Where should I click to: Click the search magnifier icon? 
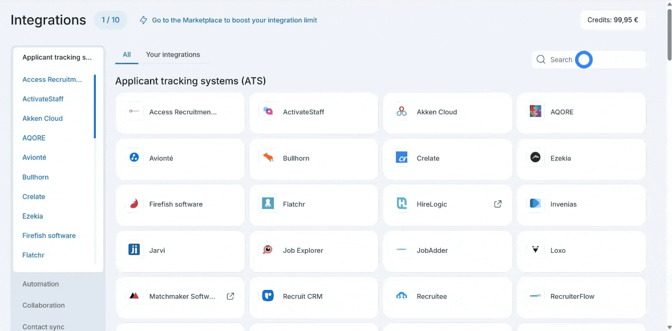click(x=541, y=59)
